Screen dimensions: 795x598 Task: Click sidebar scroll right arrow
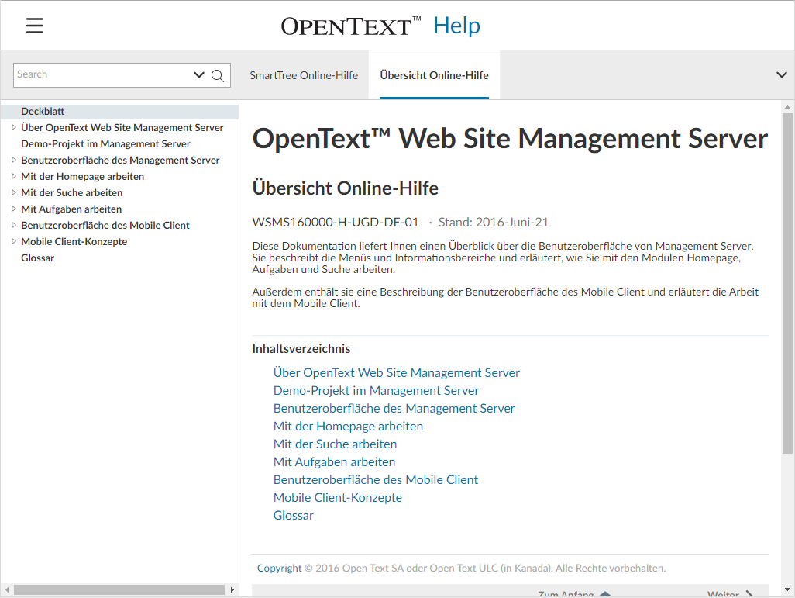coord(232,590)
